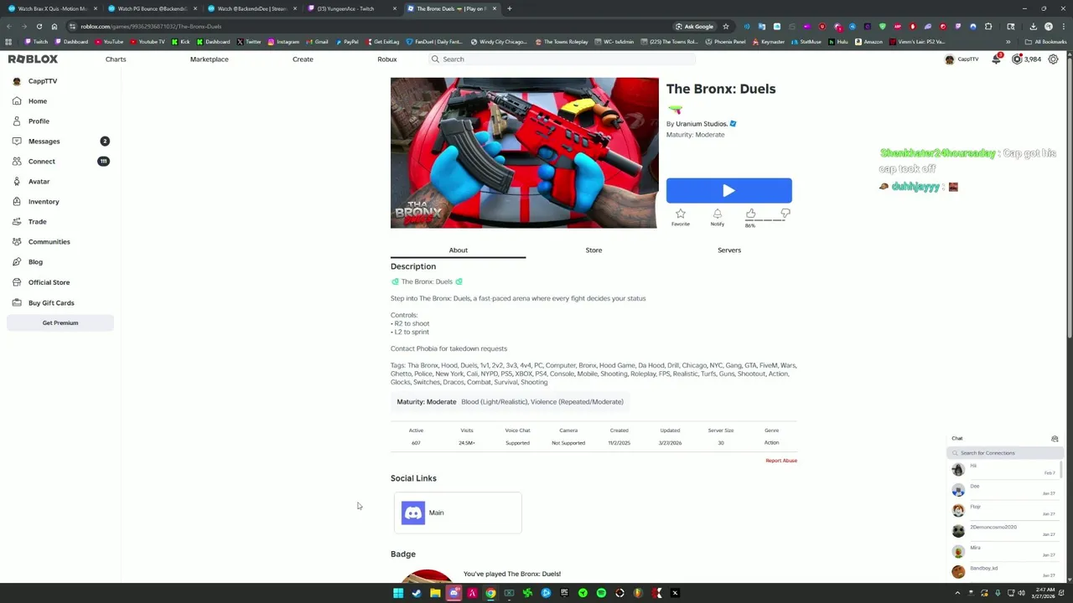Open the chat panel options icon
This screenshot has height=603, width=1073.
(1055, 439)
